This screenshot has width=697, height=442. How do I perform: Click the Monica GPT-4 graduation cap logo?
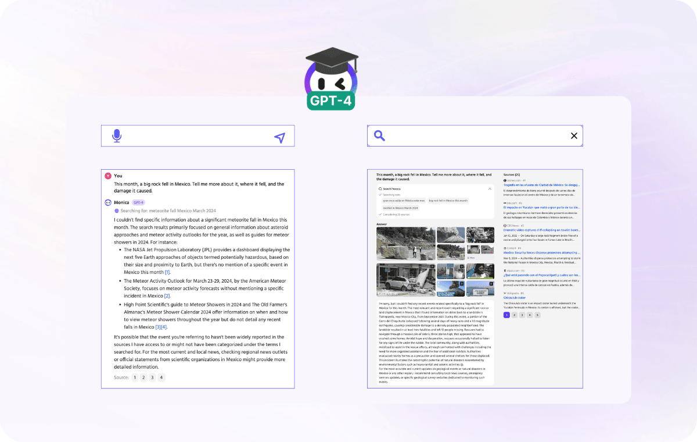coord(332,78)
